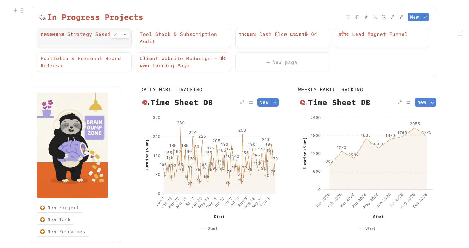The height and width of the screenshot is (248, 469).
Task: Click the spinner icon next to In Progress Projects
Action: pos(42,17)
